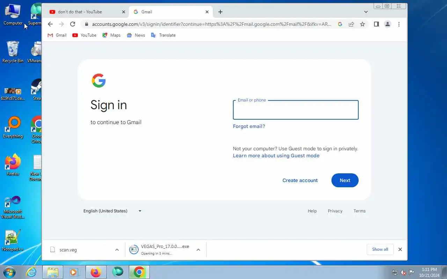
Task: Open the Translate bookmark
Action: pos(163,35)
